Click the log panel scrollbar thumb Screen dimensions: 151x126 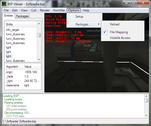tap(146, 101)
